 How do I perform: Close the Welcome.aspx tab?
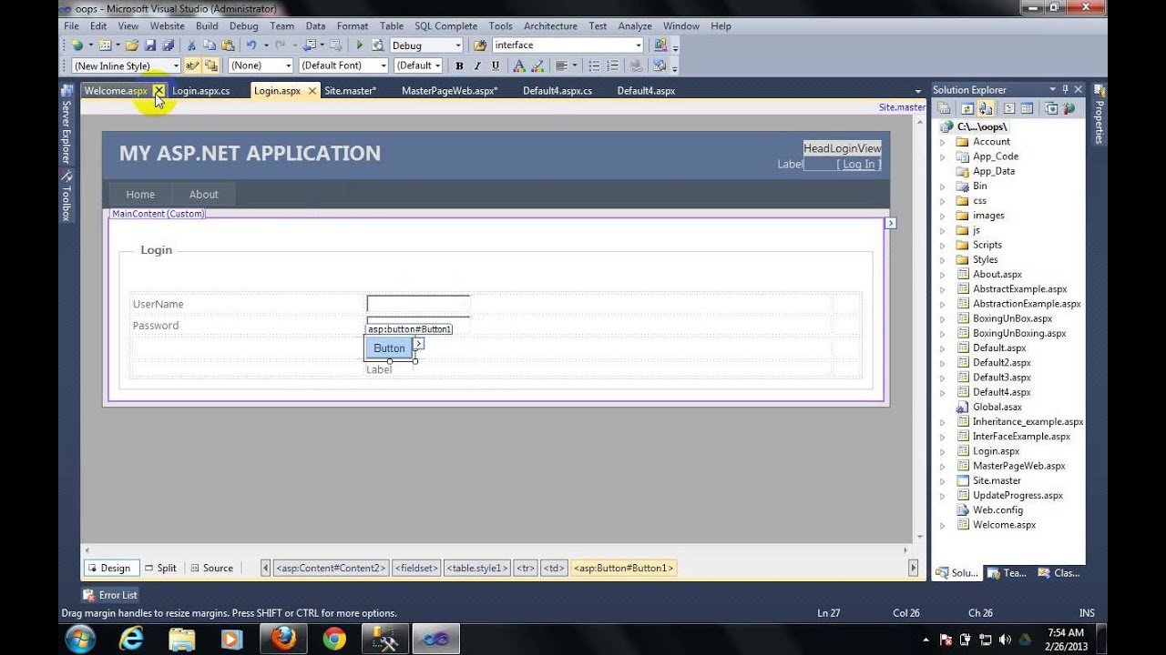pyautogui.click(x=159, y=91)
